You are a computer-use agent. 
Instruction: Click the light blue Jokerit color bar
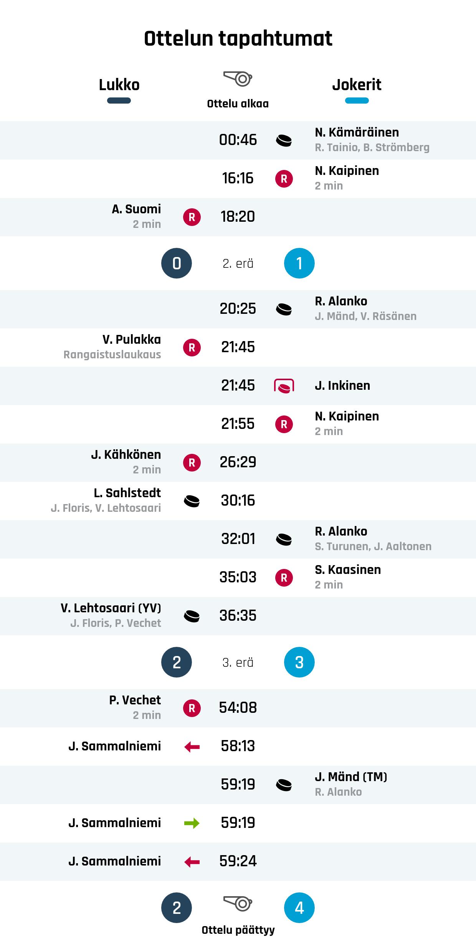[357, 101]
